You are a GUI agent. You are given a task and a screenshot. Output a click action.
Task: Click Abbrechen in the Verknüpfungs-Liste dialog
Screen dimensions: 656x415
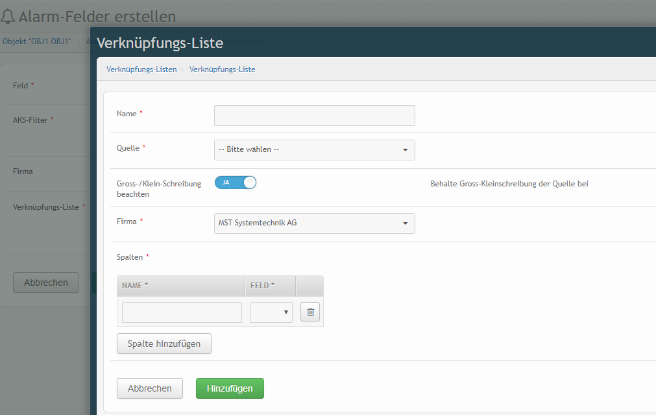150,388
